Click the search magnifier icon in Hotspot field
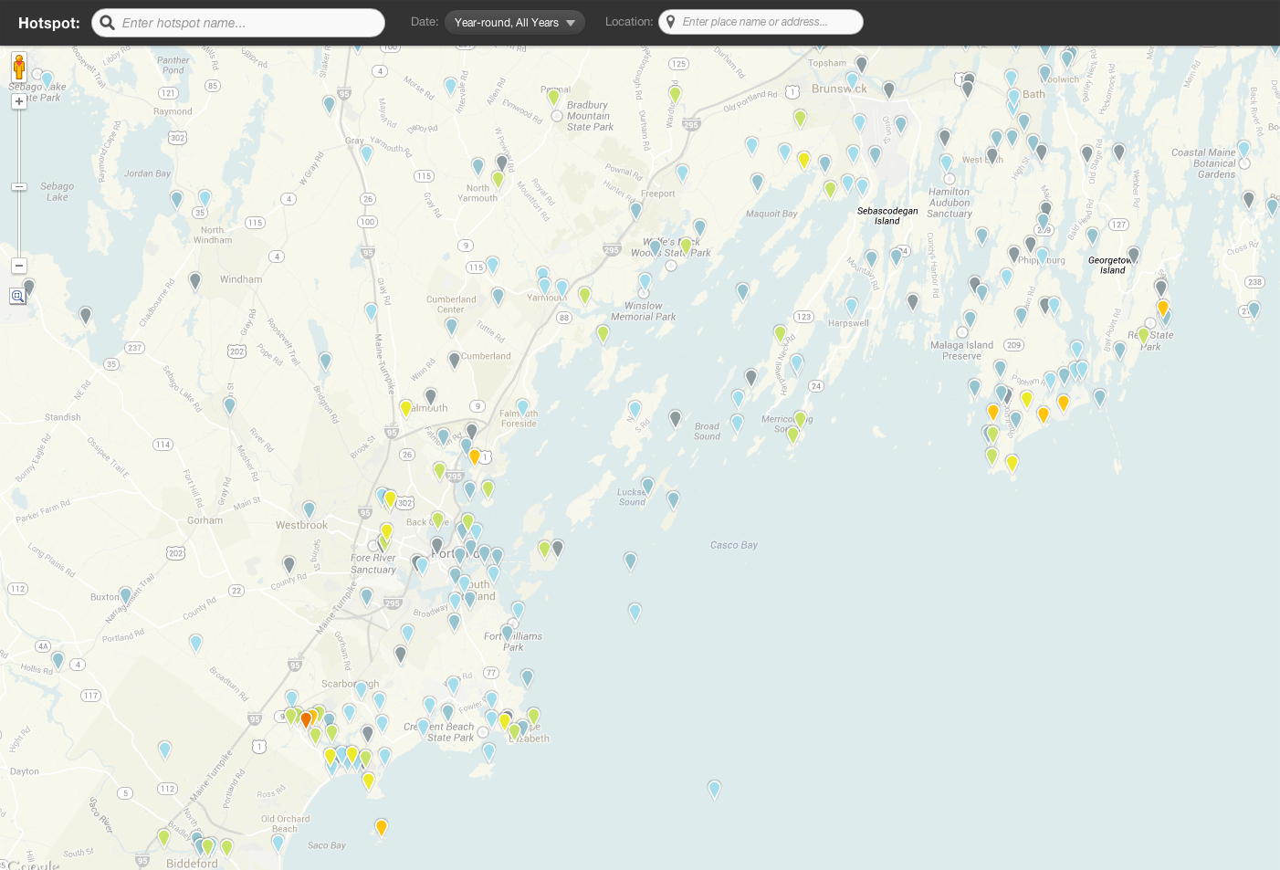The height and width of the screenshot is (870, 1280). (x=107, y=22)
